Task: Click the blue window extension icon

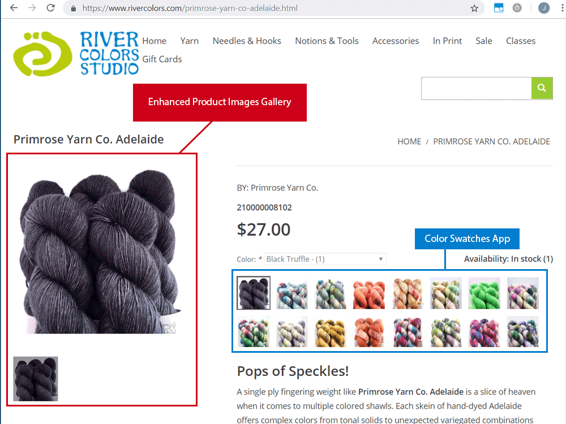Action: coord(499,8)
